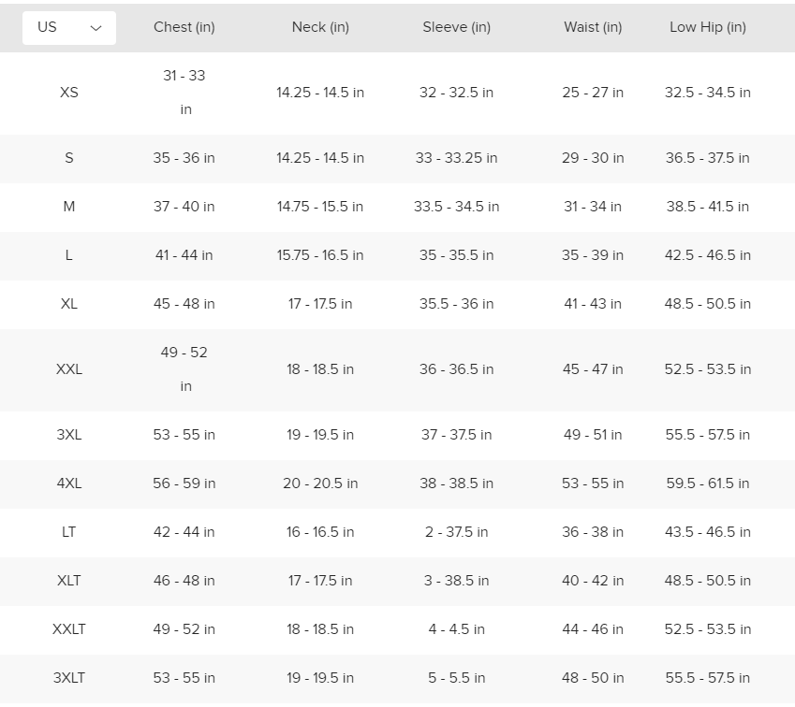Select the 33 - 33.25 in sleeve cell
The width and height of the screenshot is (795, 707).
[x=456, y=158]
